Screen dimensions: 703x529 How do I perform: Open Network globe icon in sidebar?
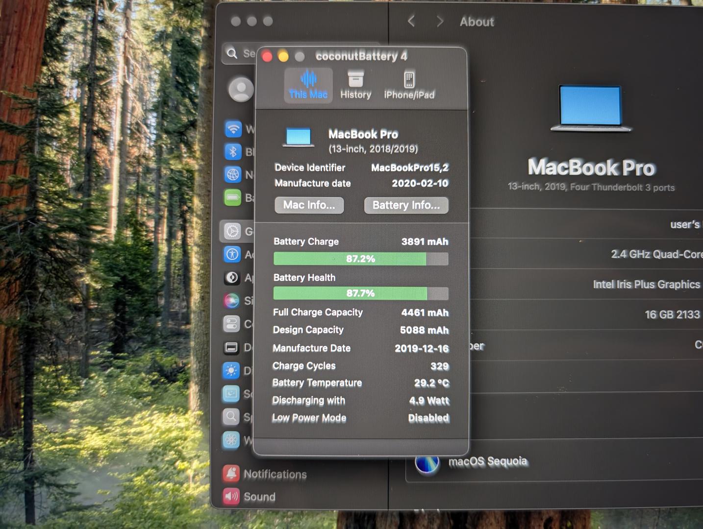(x=233, y=174)
